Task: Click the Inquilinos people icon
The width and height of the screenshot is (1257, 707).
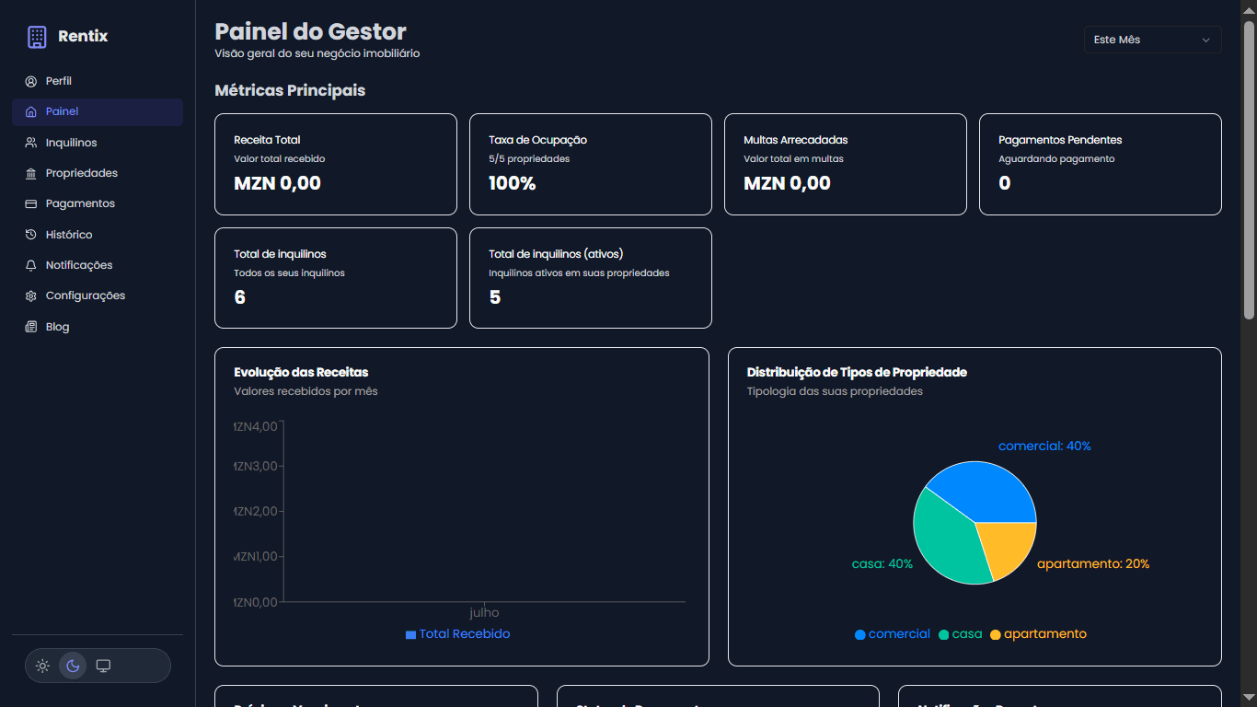Action: coord(31,143)
